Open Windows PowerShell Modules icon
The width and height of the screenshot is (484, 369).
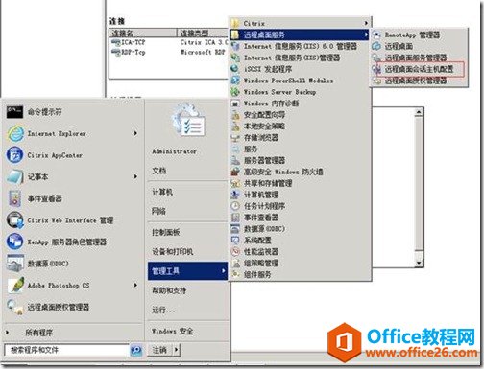(235, 81)
